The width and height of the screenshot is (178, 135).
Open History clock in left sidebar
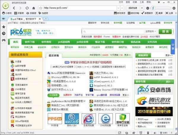(4, 34)
